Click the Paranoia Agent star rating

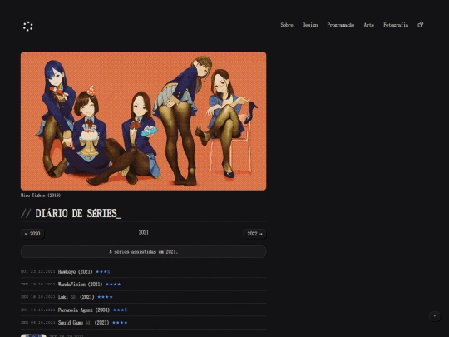pyautogui.click(x=120, y=310)
